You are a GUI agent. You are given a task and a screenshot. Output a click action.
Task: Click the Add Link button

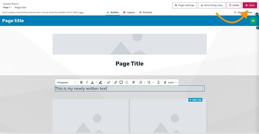coord(195,100)
